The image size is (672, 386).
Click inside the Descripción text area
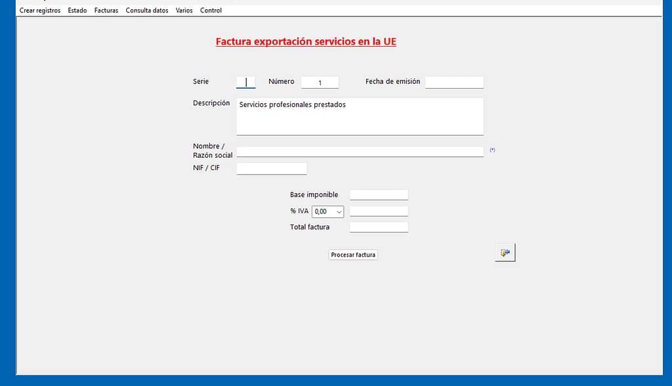coord(360,116)
